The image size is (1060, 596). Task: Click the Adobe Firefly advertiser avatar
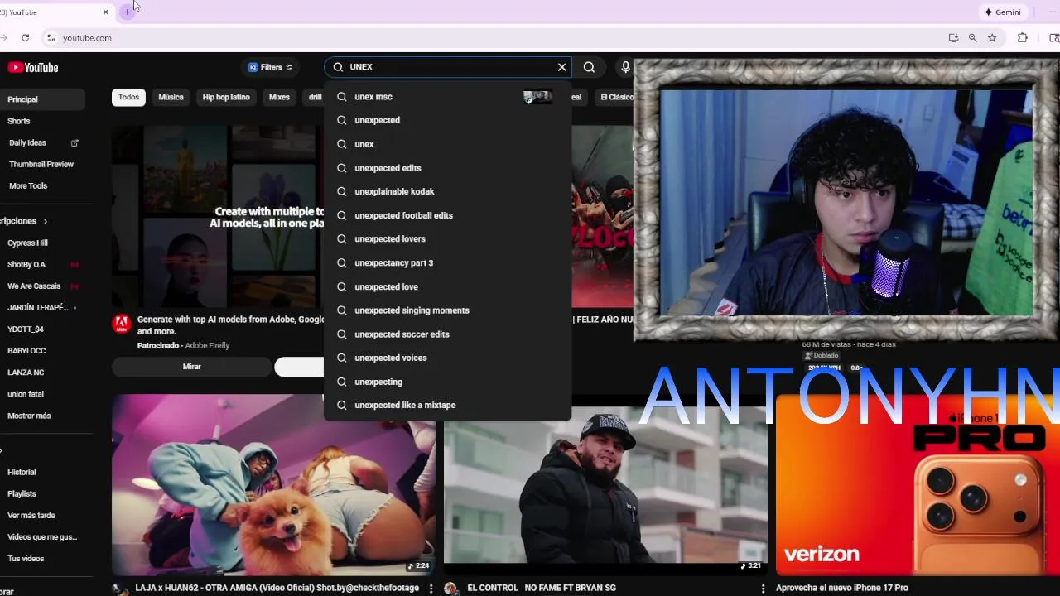pyautogui.click(x=122, y=324)
